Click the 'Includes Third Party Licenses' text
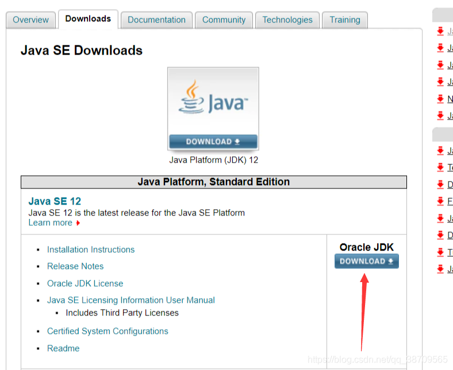This screenshot has width=453, height=370. tap(122, 313)
